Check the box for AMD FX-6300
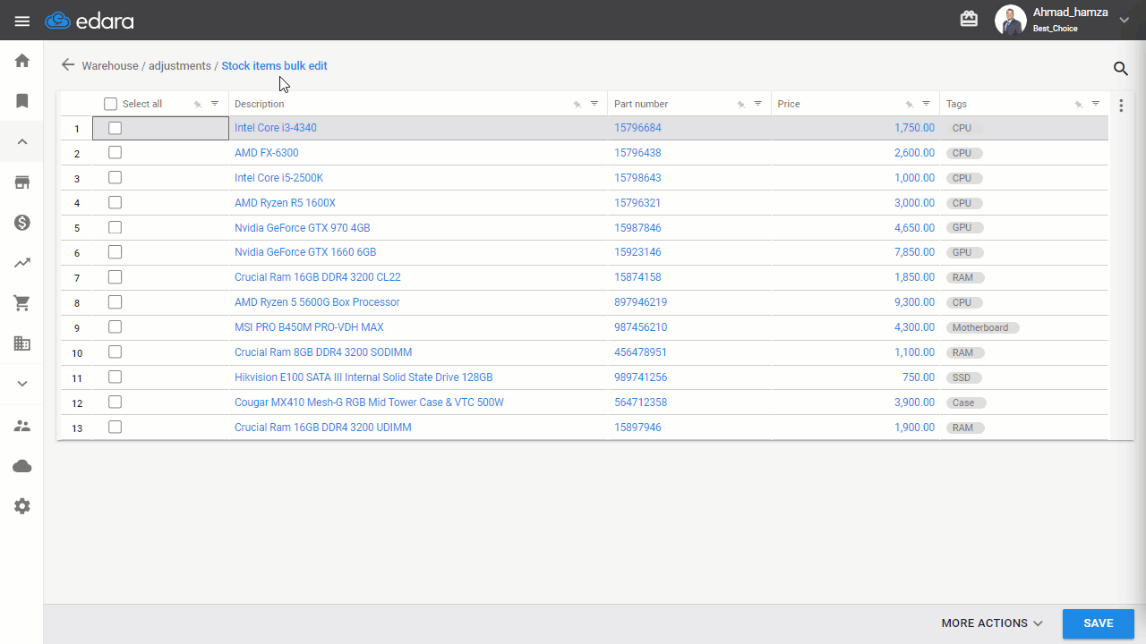 coord(115,153)
